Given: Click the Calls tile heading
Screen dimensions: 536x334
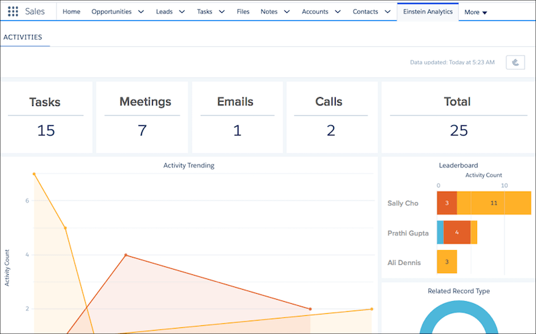Looking at the screenshot, I should (328, 102).
